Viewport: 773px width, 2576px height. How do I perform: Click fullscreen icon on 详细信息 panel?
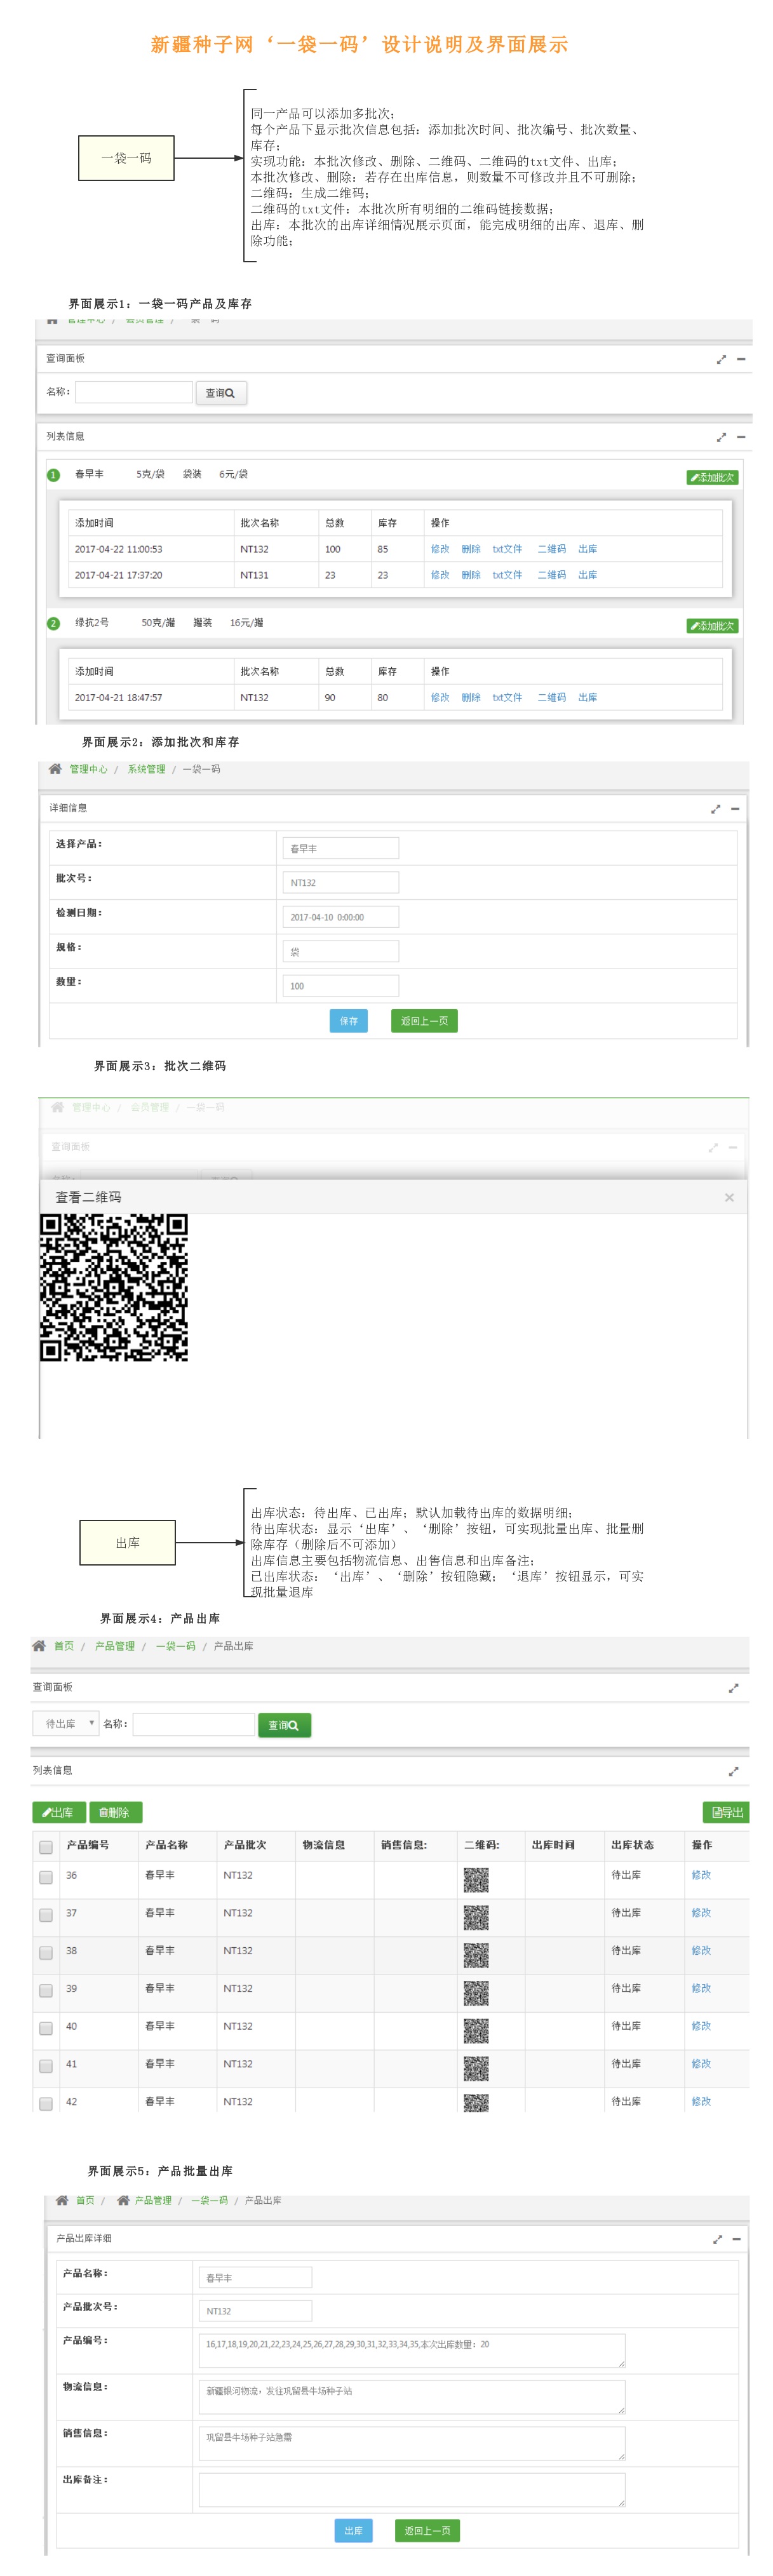[715, 808]
